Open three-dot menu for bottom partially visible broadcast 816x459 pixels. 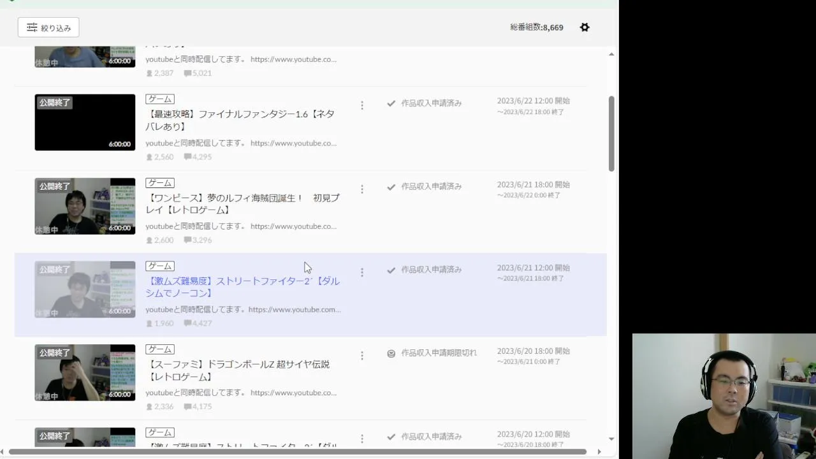click(362, 439)
